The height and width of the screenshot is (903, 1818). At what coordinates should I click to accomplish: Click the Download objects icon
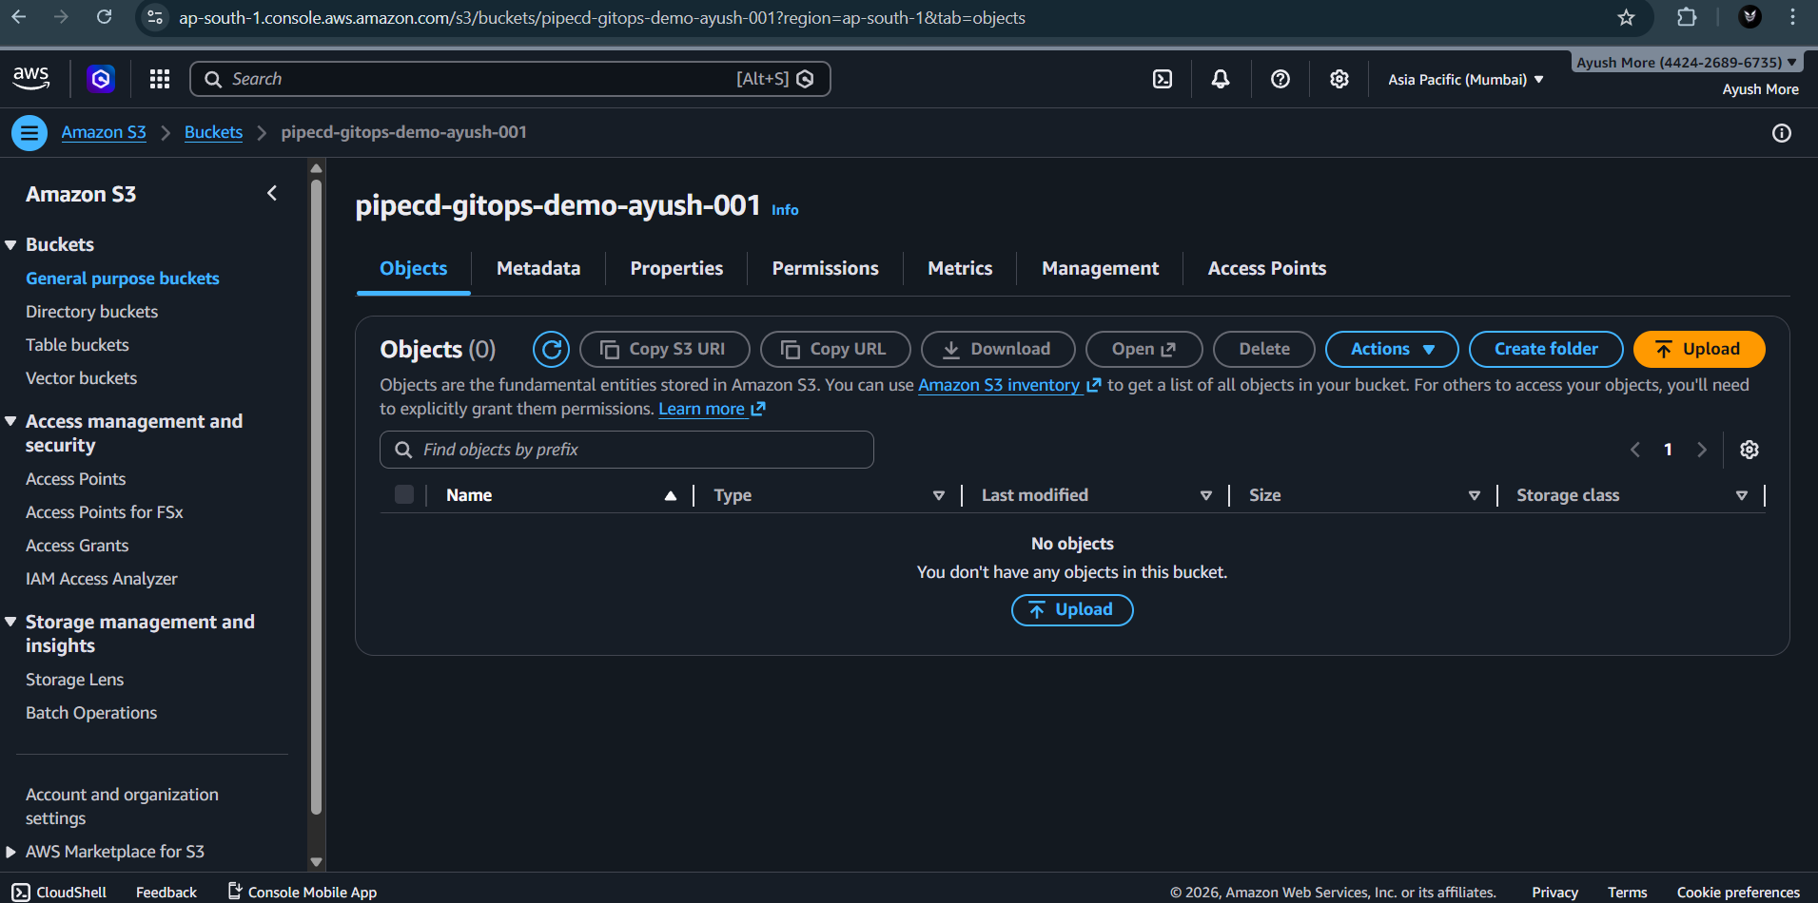click(x=951, y=349)
